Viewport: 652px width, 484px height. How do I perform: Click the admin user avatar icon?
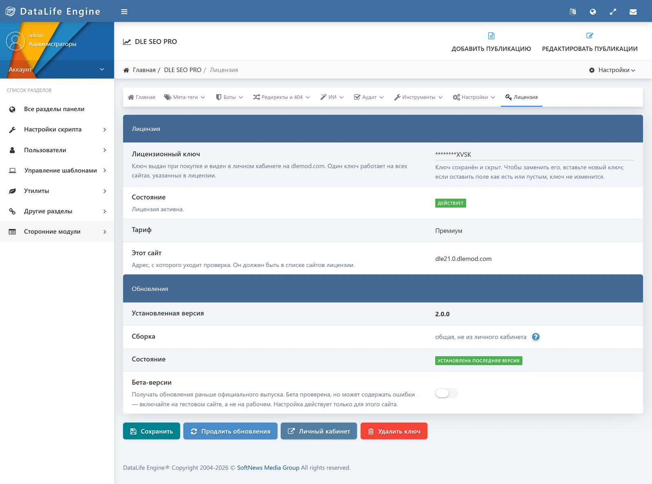pos(15,41)
